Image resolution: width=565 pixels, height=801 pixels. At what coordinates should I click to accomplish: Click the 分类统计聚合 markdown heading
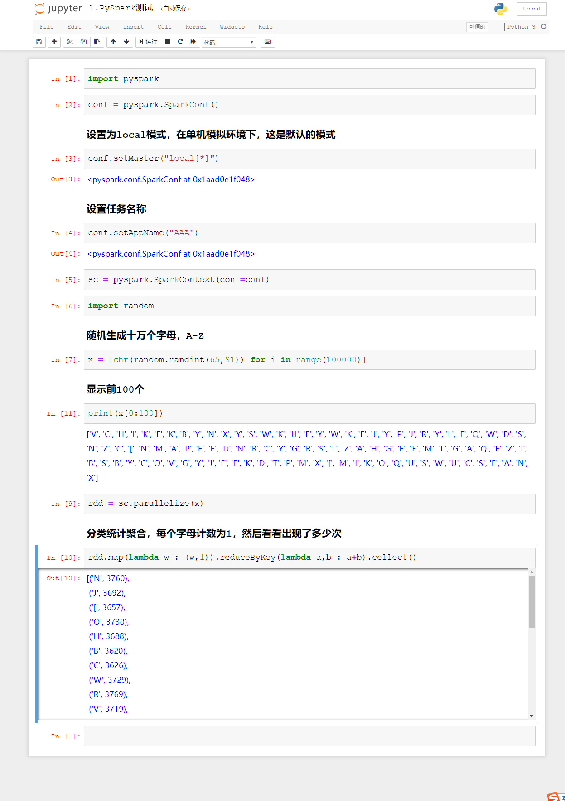(x=214, y=534)
